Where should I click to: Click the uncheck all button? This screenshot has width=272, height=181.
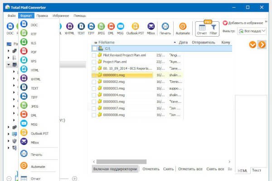[x=215, y=169]
